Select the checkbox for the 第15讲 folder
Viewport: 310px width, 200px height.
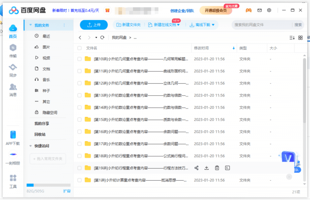point(79,119)
